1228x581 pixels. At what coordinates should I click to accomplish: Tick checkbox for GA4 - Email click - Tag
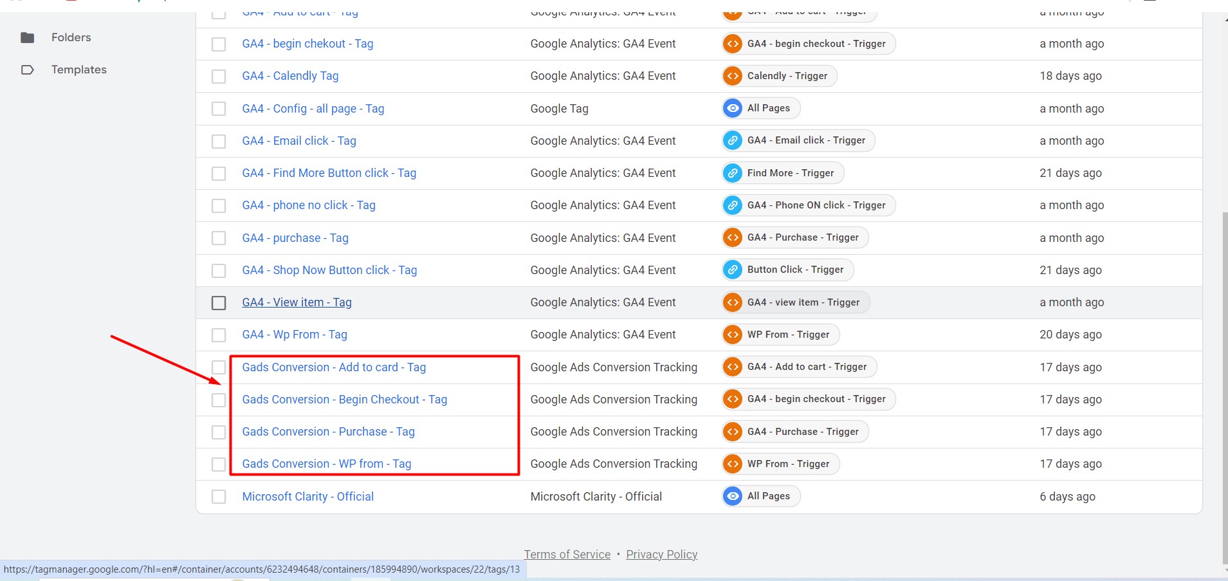coord(219,141)
